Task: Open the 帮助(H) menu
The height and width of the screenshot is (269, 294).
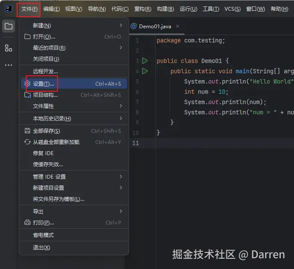Action: click(279, 9)
